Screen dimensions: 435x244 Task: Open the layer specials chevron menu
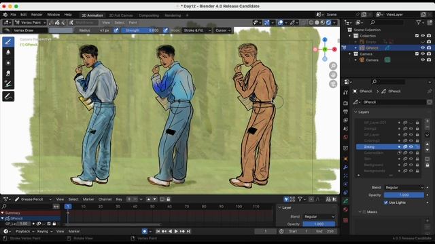428,135
